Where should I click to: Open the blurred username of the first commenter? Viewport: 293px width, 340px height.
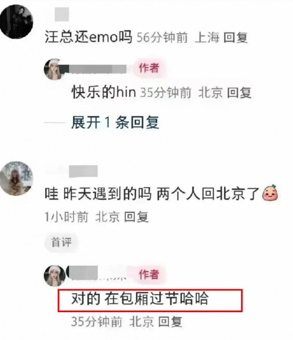click(x=62, y=14)
